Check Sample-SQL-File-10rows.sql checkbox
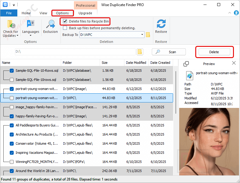Image resolution: width=240 pixels, height=183 pixels. (x=12, y=80)
